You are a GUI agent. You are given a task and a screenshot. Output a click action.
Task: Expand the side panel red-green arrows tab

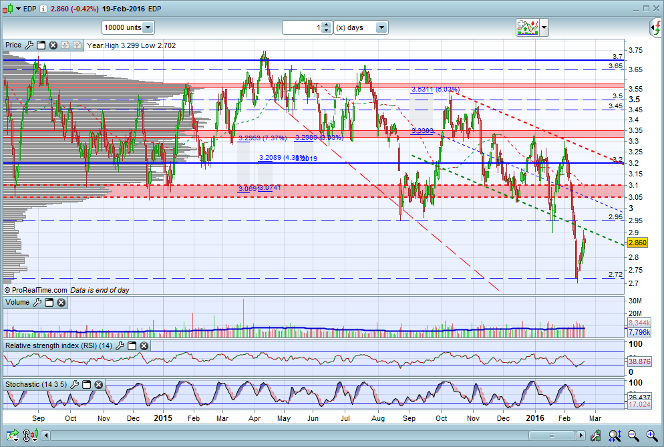[657, 28]
